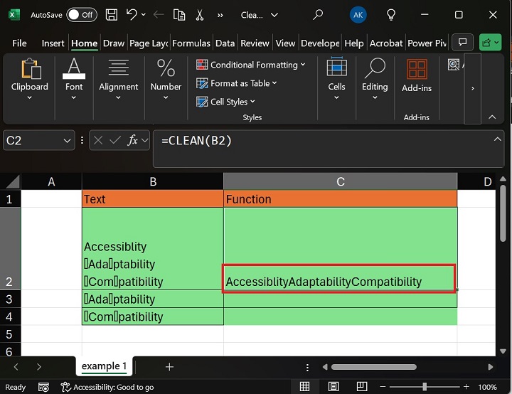Viewport: 512px width, 394px height.
Task: Click the Name Box showing C2
Action: click(32, 141)
